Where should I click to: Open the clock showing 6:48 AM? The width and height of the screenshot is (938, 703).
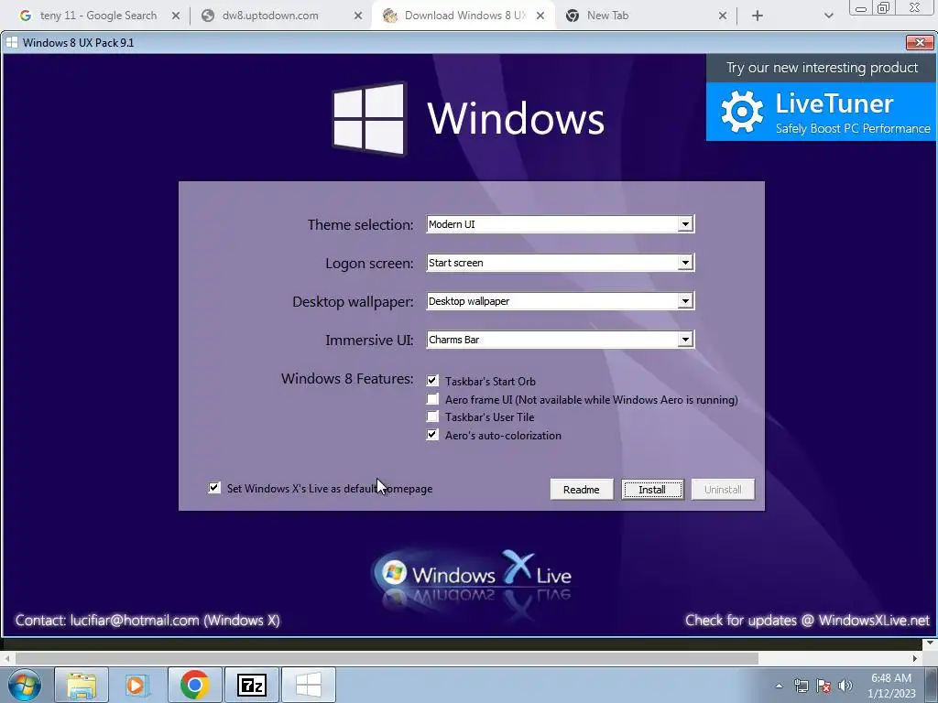892,686
